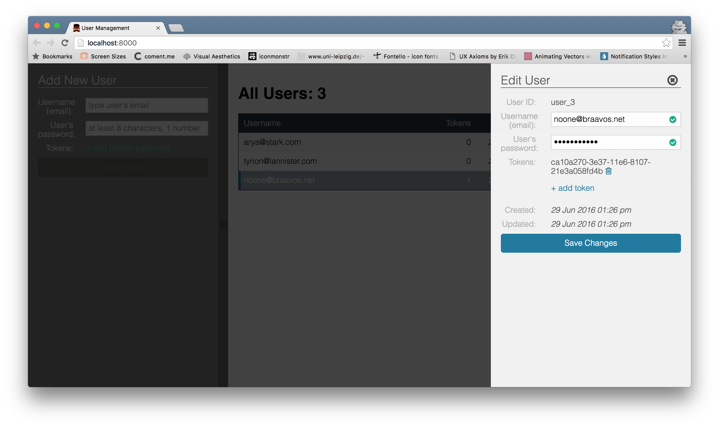The width and height of the screenshot is (719, 427).
Task: Open the Fontello icon fonts bookmark
Action: [406, 56]
